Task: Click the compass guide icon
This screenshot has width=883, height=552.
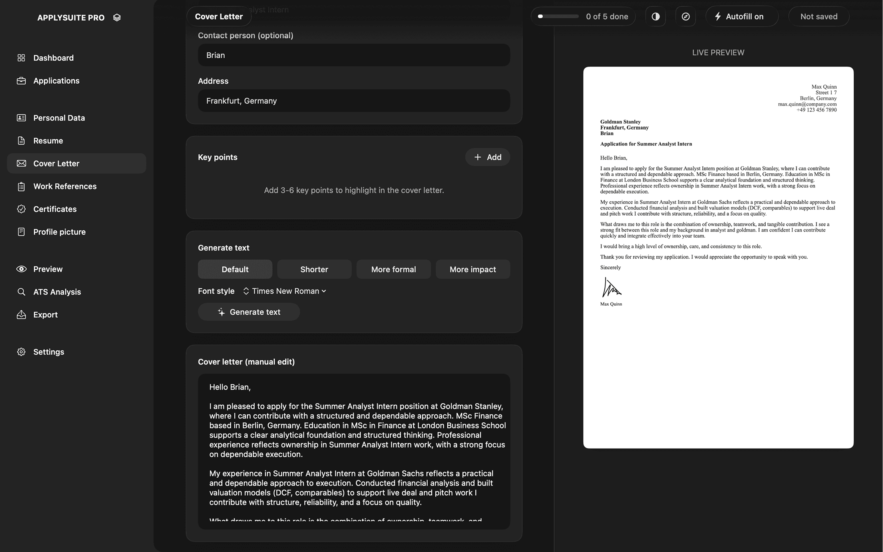Action: click(686, 16)
